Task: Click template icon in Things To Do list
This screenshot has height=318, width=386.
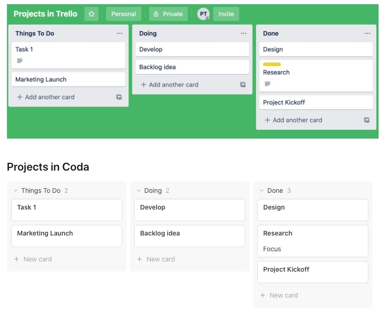Action: tap(119, 97)
